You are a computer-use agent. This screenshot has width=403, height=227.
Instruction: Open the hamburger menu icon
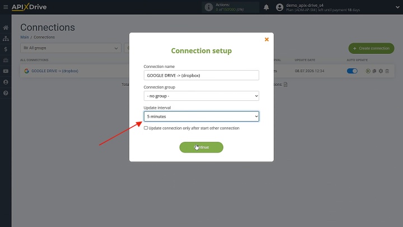coord(6,7)
